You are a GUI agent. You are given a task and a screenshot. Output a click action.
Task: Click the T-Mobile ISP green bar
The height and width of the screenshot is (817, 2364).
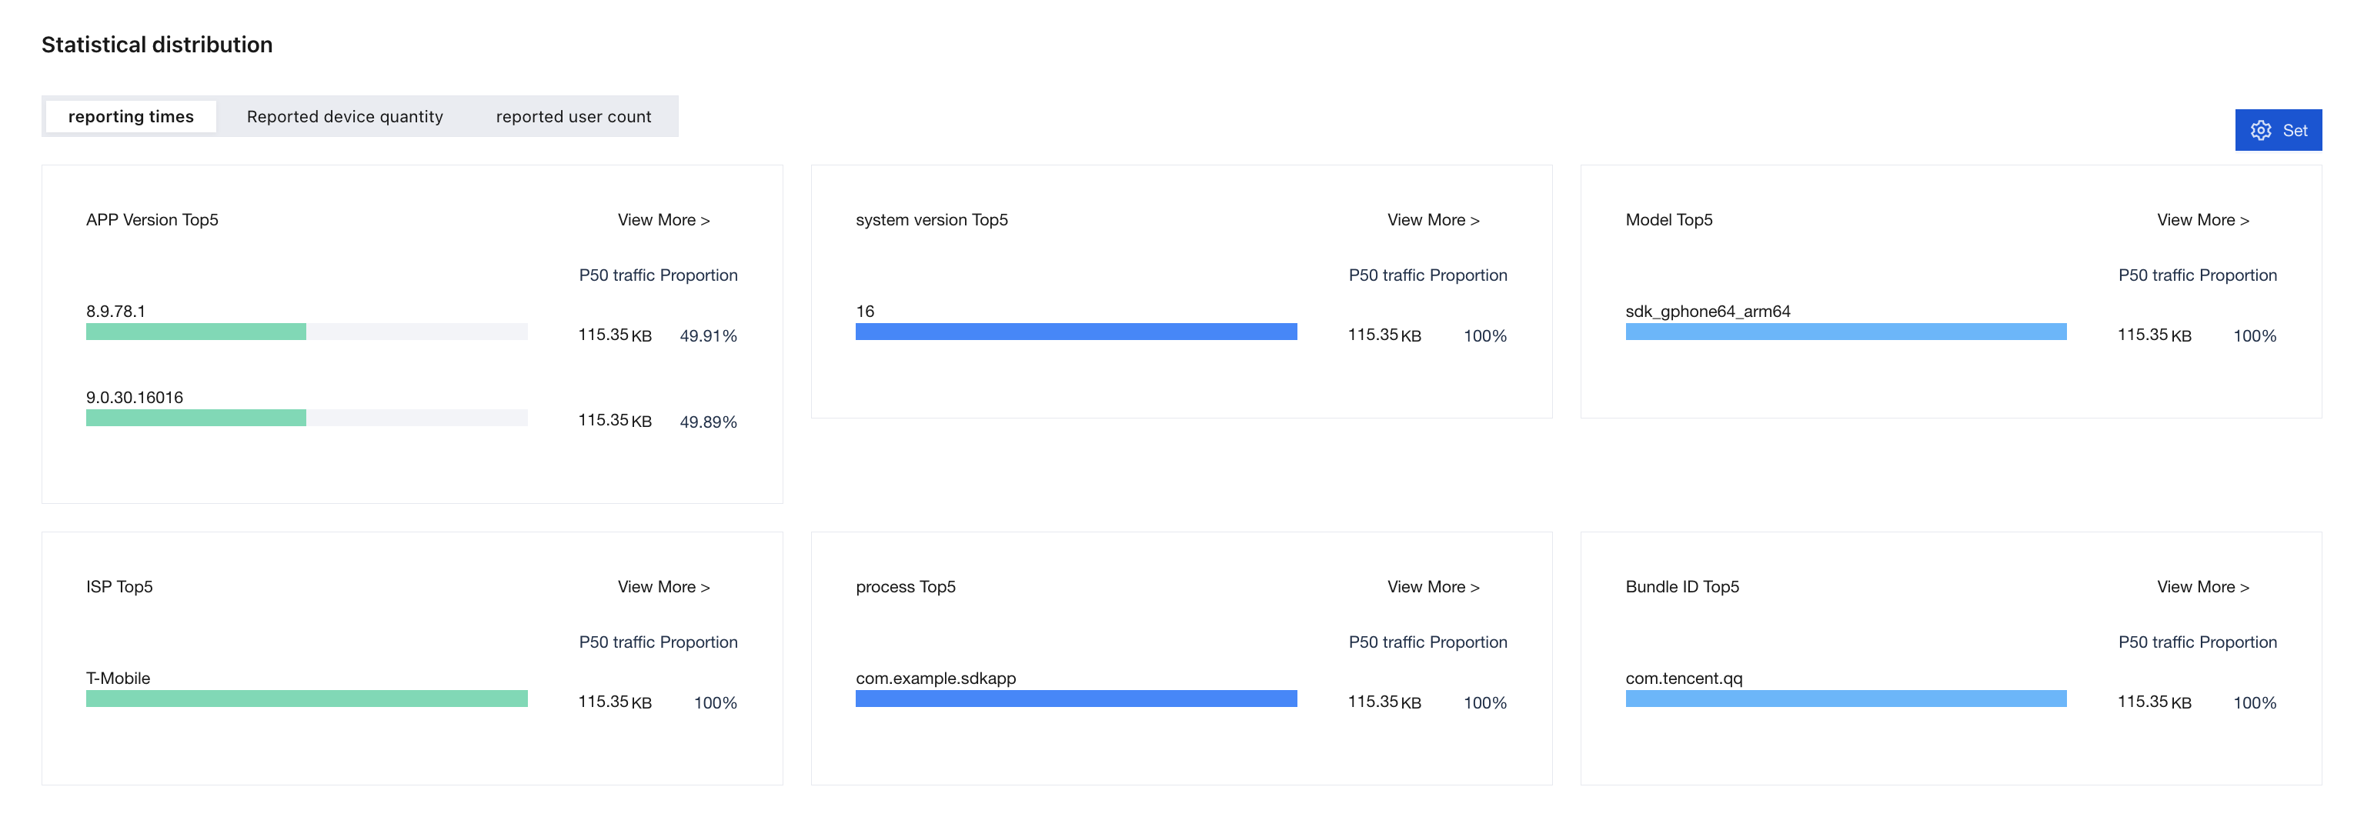pyautogui.click(x=306, y=699)
